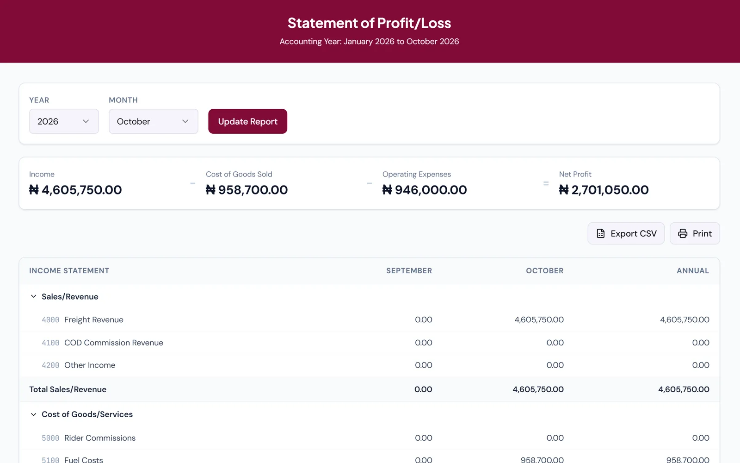
Task: Click the INCOME STATEMENT header
Action: (x=69, y=271)
